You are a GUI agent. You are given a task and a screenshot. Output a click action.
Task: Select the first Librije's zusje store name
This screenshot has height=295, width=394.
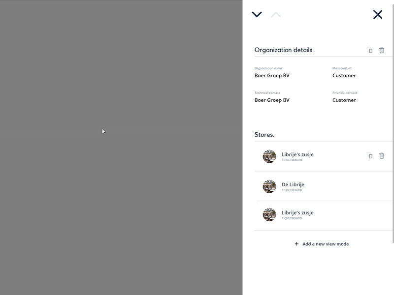(x=297, y=154)
